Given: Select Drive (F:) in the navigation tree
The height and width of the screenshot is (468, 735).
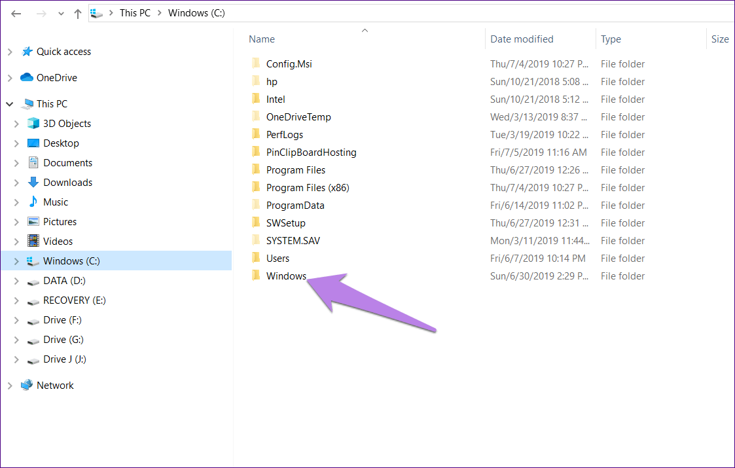Looking at the screenshot, I should 62,320.
